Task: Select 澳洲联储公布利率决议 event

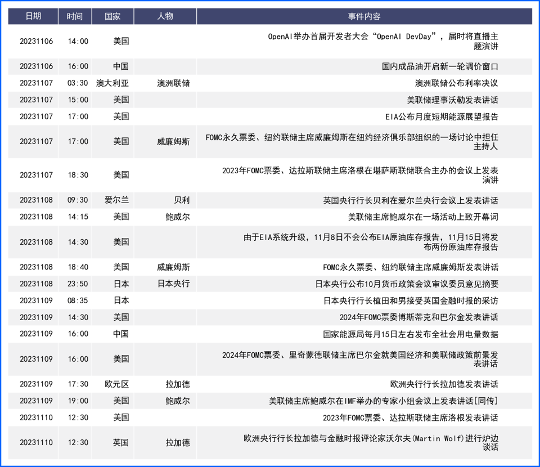Action: 456,83
